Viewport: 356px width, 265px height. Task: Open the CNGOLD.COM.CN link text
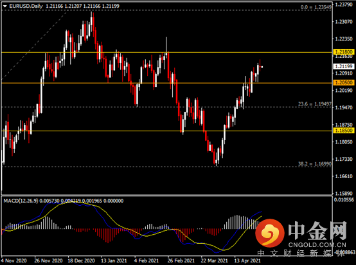(317, 245)
